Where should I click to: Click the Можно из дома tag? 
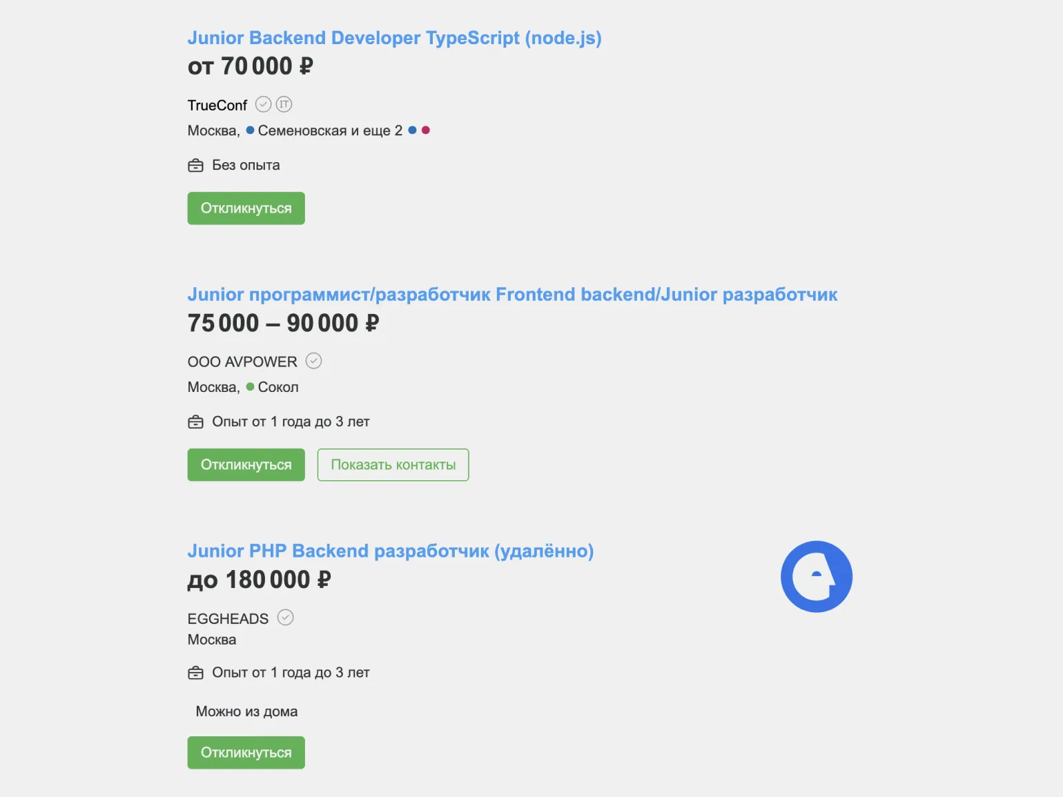tap(246, 711)
